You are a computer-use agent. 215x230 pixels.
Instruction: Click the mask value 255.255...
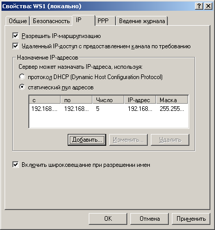[172, 109]
